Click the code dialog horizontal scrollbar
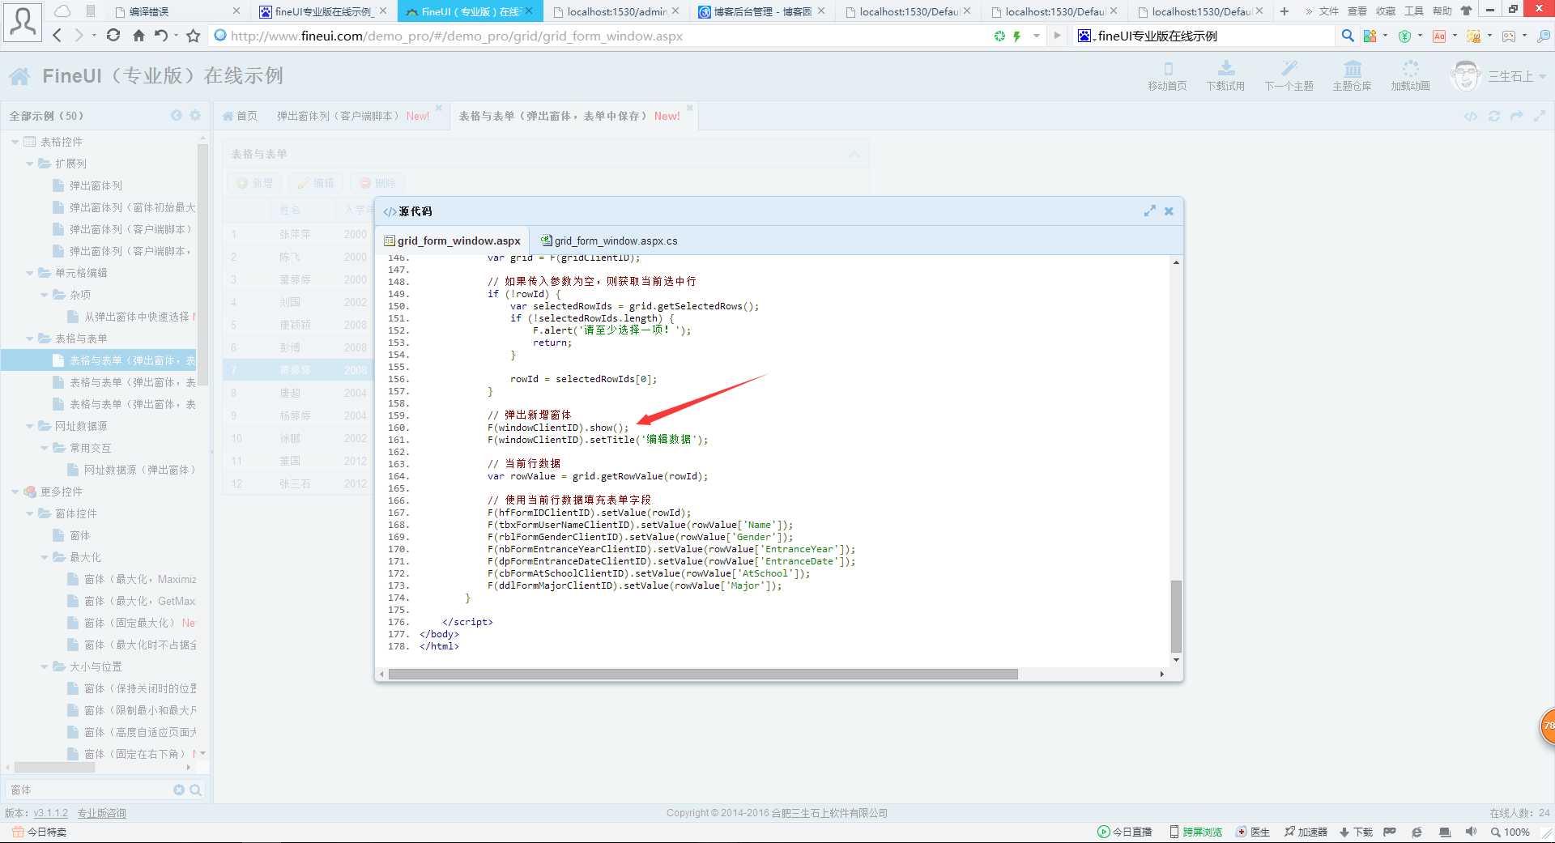The width and height of the screenshot is (1555, 843). pyautogui.click(x=702, y=674)
